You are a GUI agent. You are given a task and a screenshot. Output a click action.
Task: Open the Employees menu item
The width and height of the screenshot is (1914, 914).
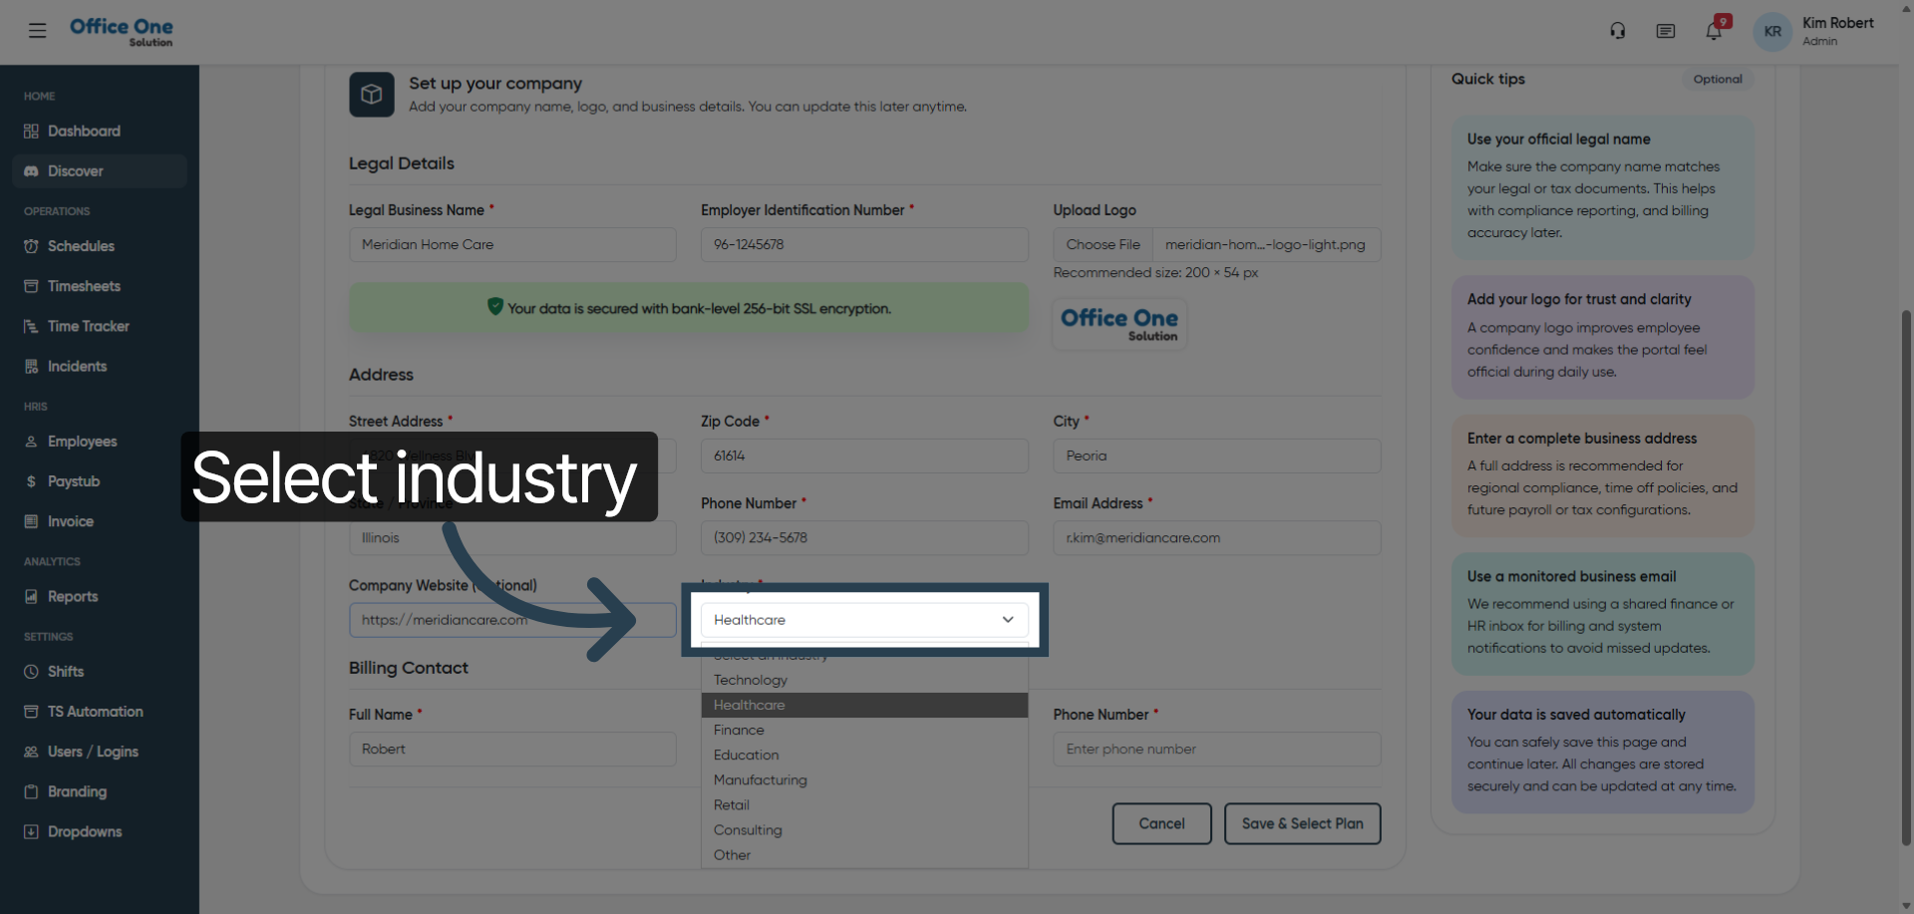pyautogui.click(x=83, y=442)
